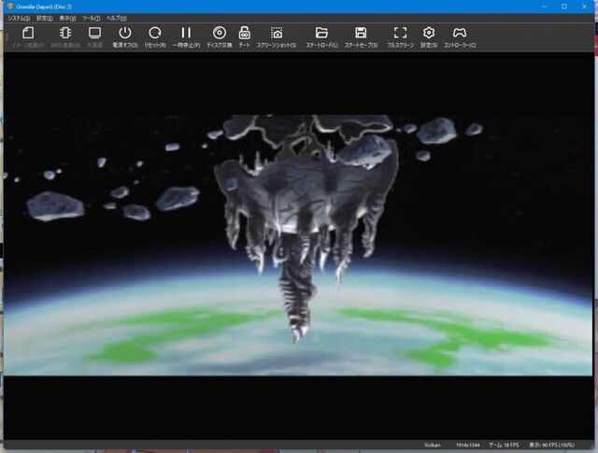Take a screenshot (スクリーンショット) of the game
Viewport: 598px width, 453px height.
point(277,37)
